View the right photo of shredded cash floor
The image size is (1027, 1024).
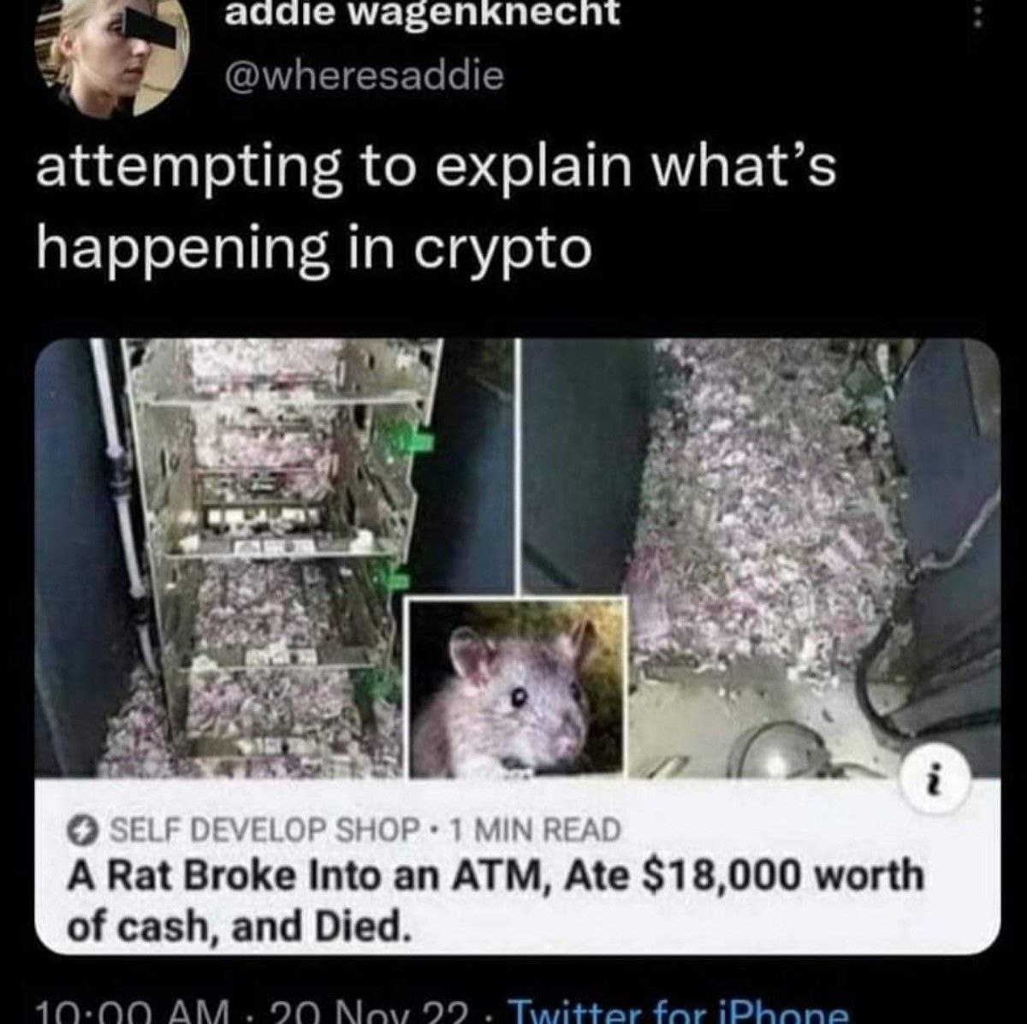pyautogui.click(x=762, y=558)
